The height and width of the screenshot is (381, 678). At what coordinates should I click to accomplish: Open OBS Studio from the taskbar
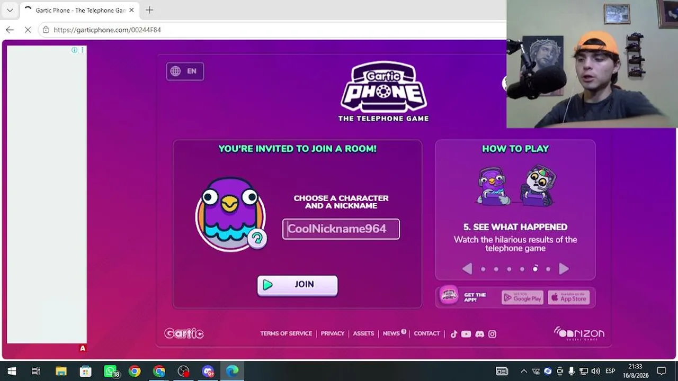(184, 371)
